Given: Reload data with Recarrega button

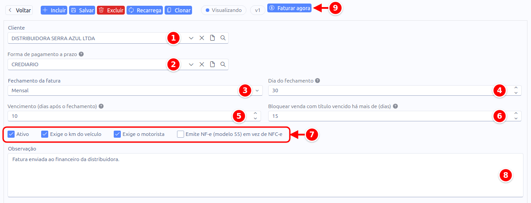Looking at the screenshot, I should tap(145, 10).
